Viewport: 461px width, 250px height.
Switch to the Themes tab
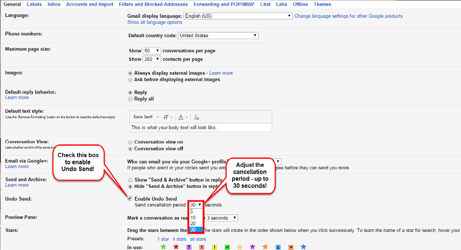point(322,5)
